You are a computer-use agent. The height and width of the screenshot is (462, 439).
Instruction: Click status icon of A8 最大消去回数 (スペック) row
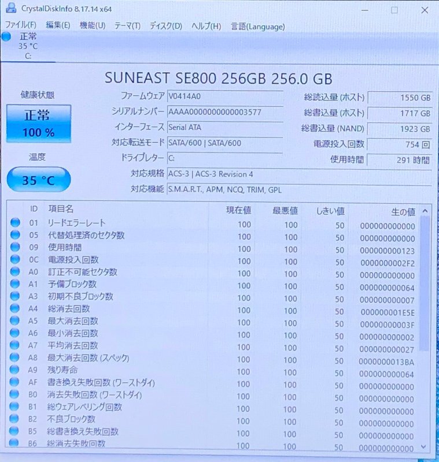(x=14, y=357)
